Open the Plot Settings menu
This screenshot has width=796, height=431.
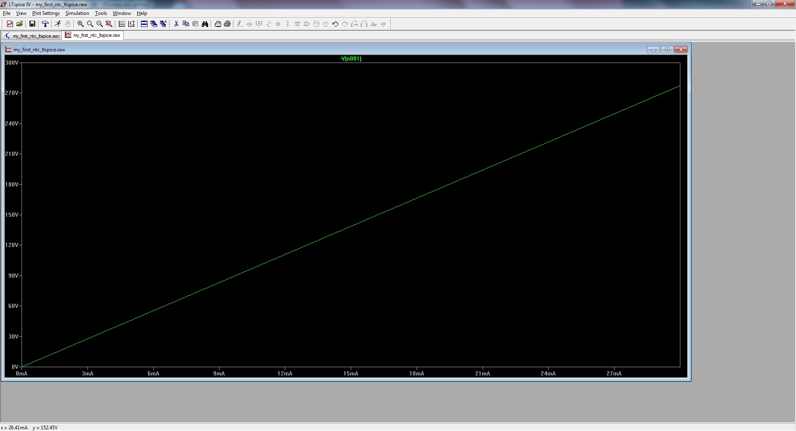46,13
